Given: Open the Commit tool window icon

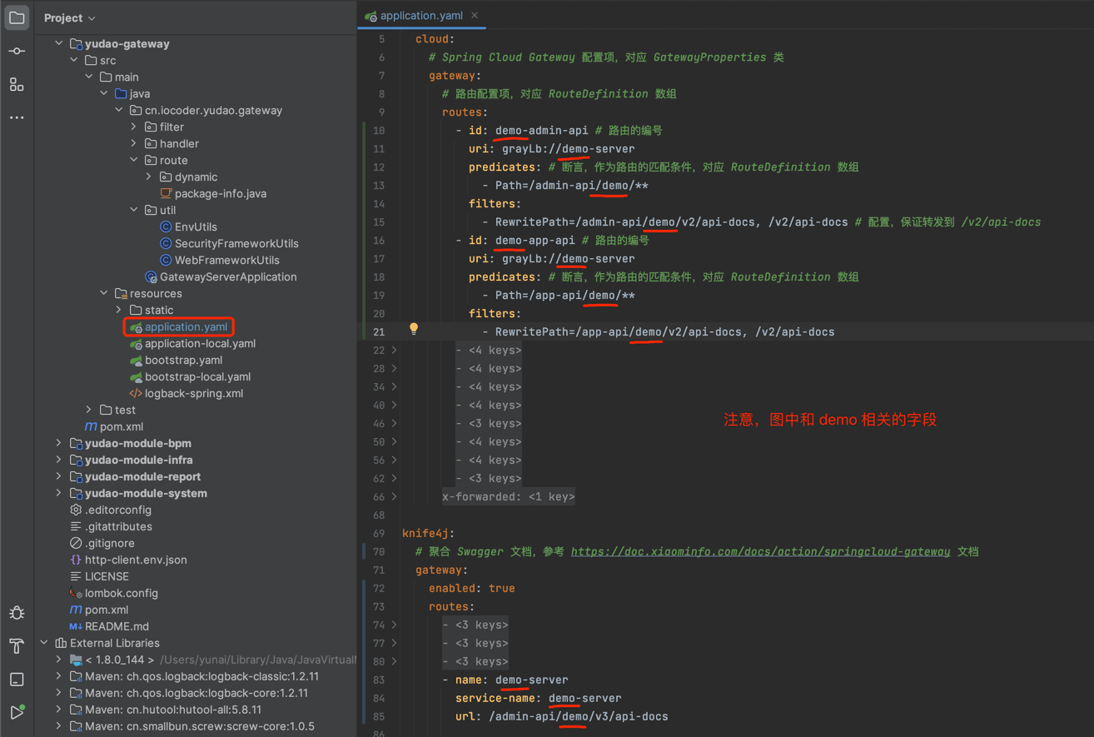Looking at the screenshot, I should (17, 51).
